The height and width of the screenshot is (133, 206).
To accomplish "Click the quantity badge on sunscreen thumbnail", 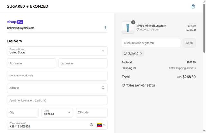I will click(133, 22).
